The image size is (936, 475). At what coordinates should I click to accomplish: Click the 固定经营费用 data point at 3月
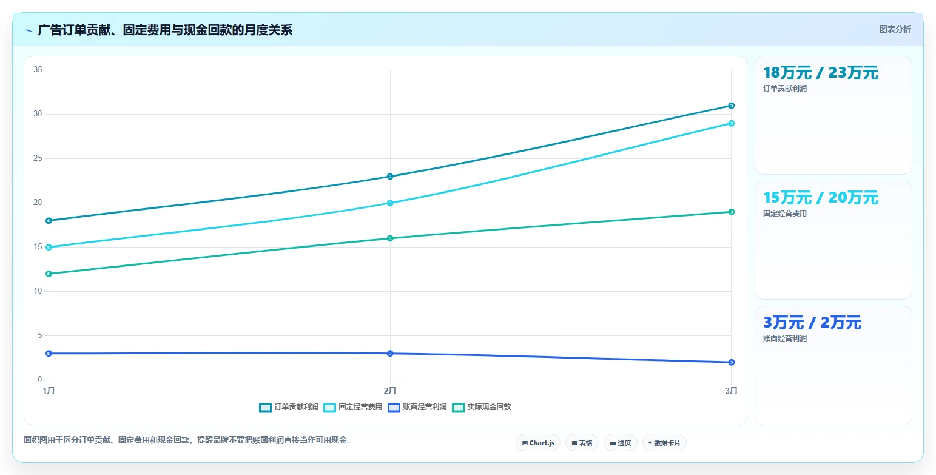[x=731, y=123]
